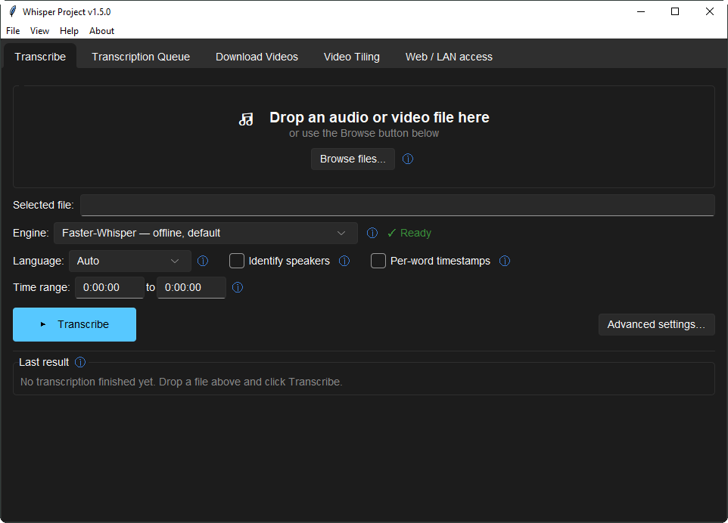Enable the Per-word timestamps checkbox
This screenshot has height=523, width=728.
coord(378,261)
